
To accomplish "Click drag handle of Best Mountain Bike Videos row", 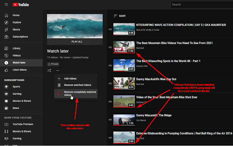I will 110,47.
